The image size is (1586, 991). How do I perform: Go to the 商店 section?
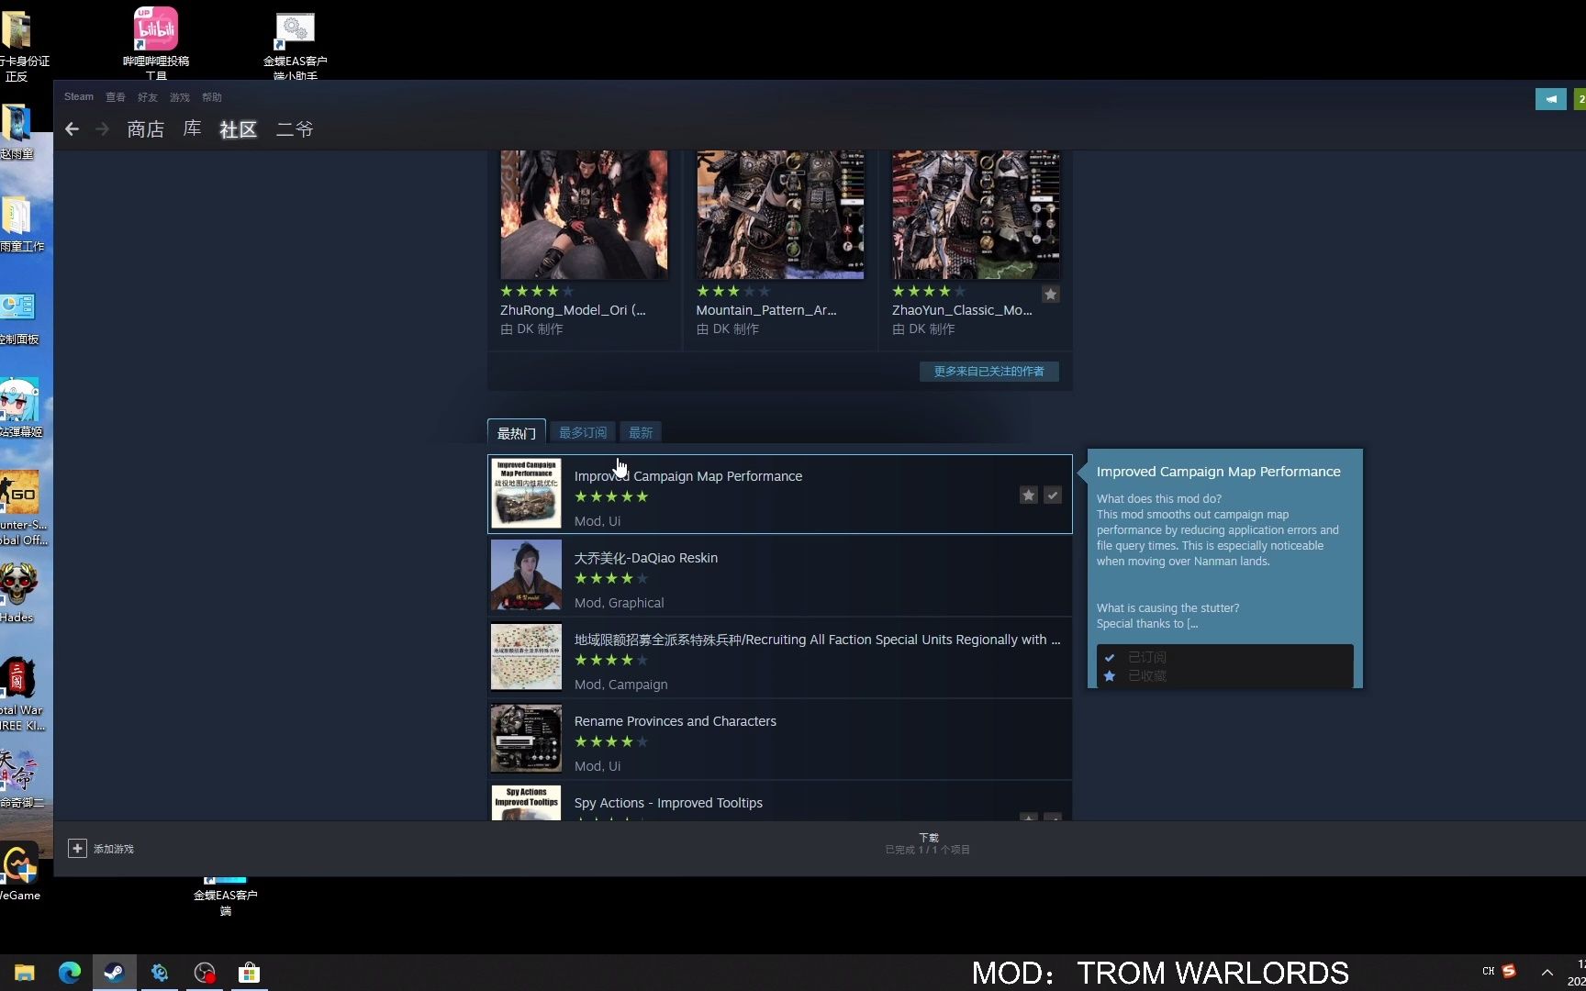point(146,129)
